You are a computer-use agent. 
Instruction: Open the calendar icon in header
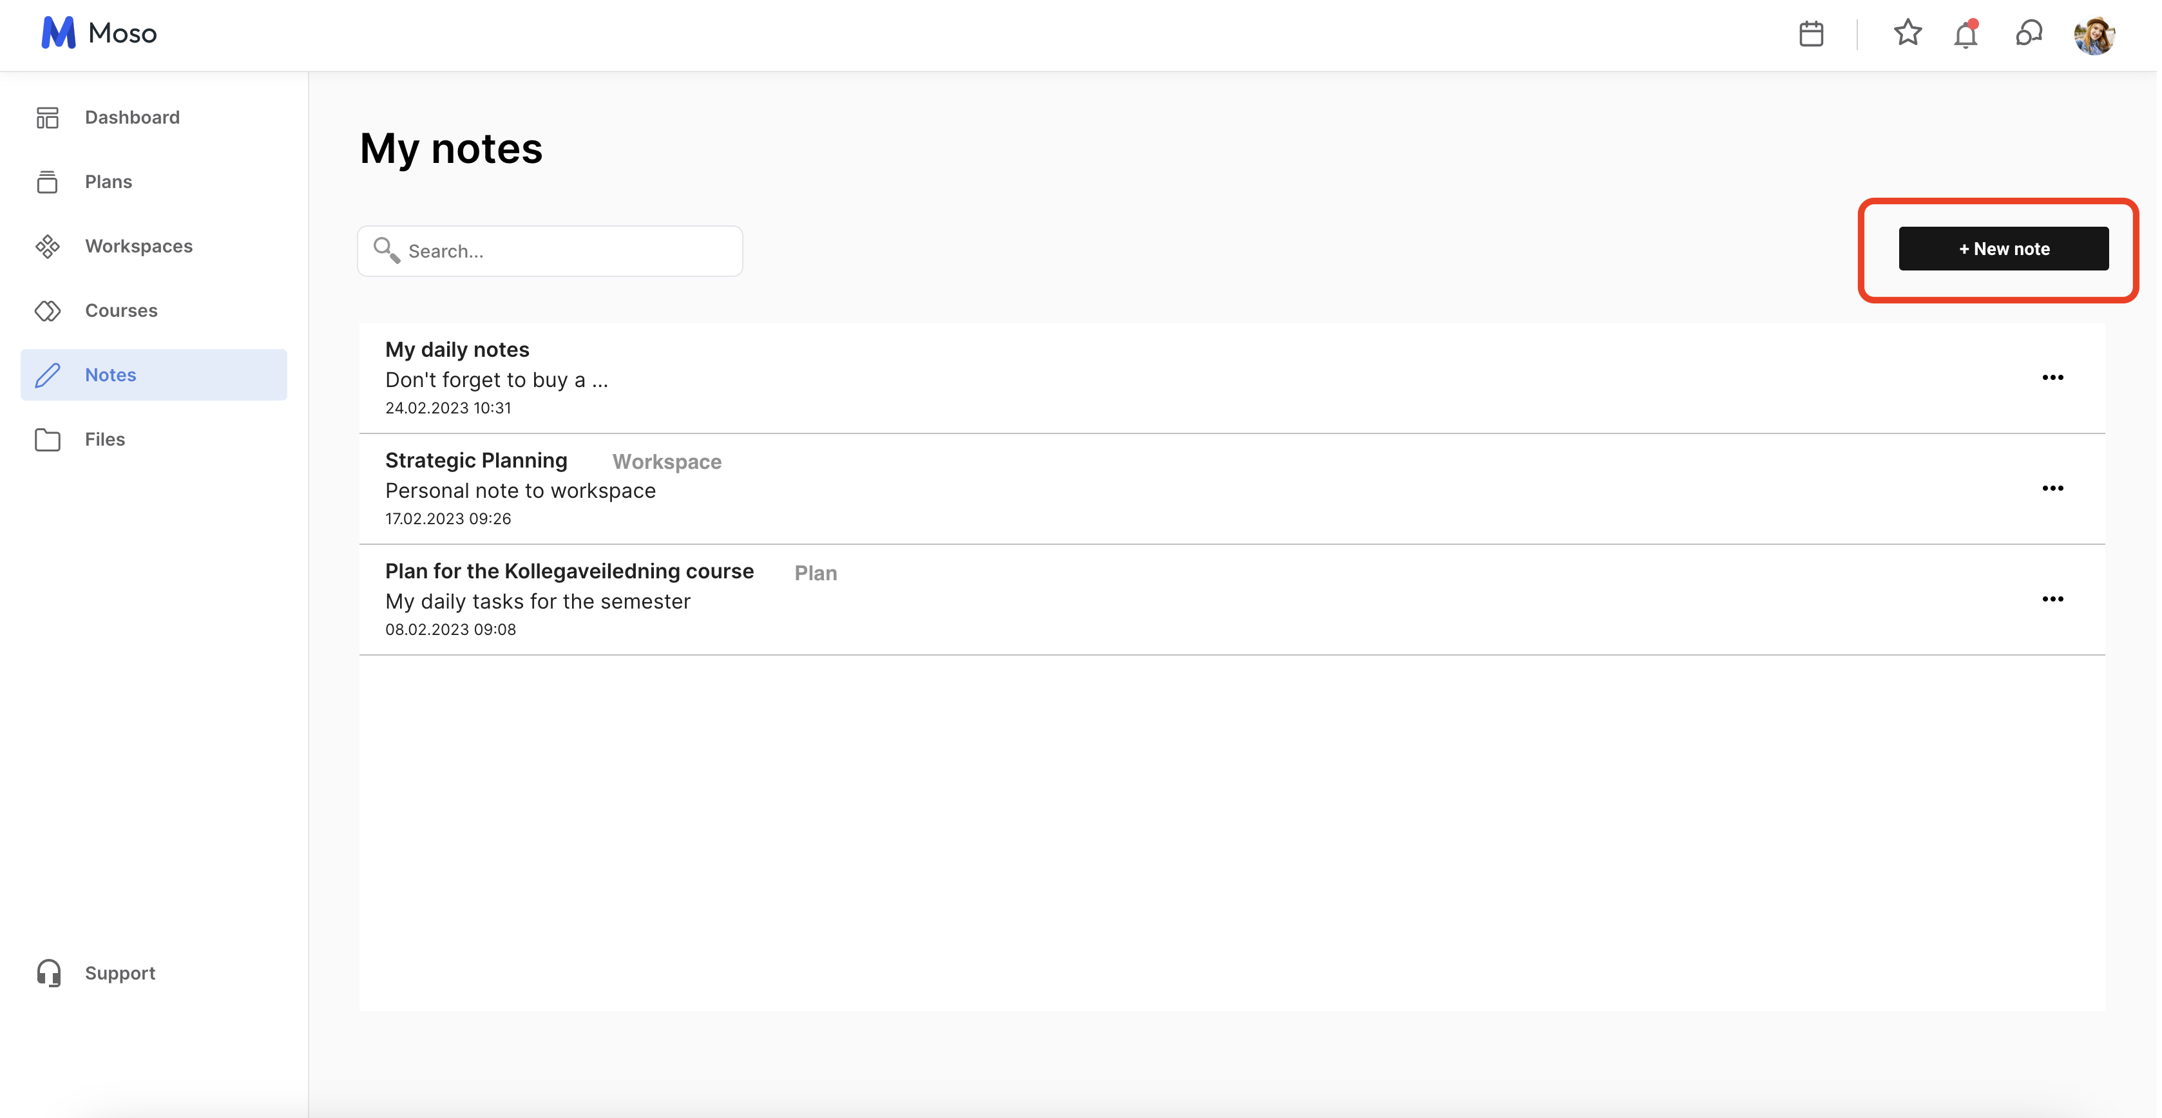coord(1810,33)
